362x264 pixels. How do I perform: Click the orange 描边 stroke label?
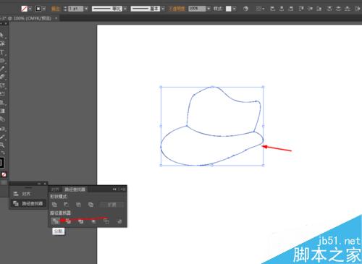[x=56, y=9]
